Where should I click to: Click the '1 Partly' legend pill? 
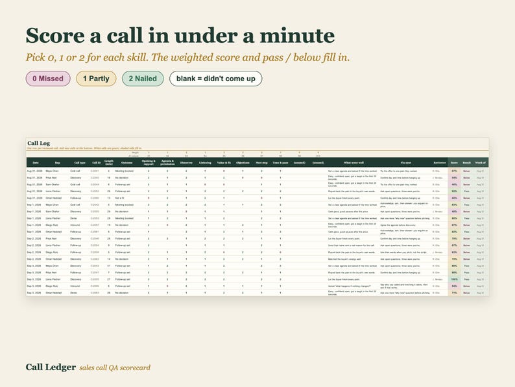(96, 79)
